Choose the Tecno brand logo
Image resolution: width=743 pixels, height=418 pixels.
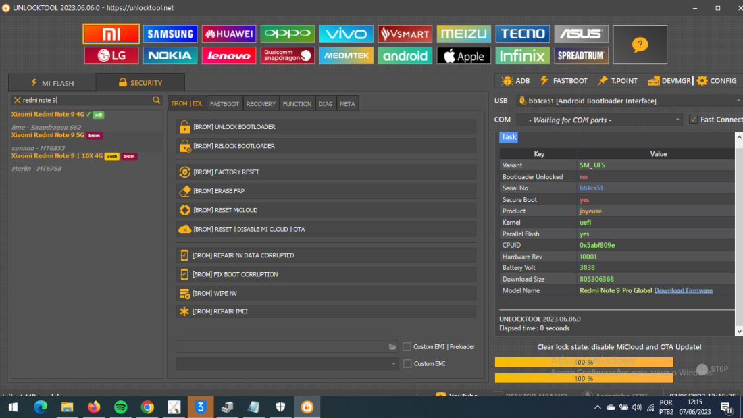(523, 34)
